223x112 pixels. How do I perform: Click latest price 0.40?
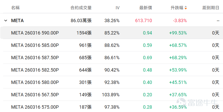pyautogui.click(x=147, y=82)
